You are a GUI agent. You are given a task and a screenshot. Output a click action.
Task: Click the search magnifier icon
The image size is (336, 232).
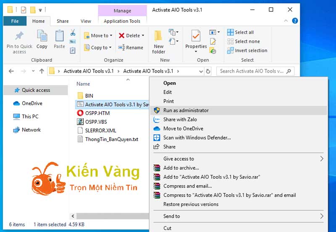(289, 71)
